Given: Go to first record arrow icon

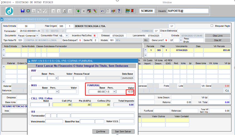Looking at the screenshot, I should pos(53,11).
